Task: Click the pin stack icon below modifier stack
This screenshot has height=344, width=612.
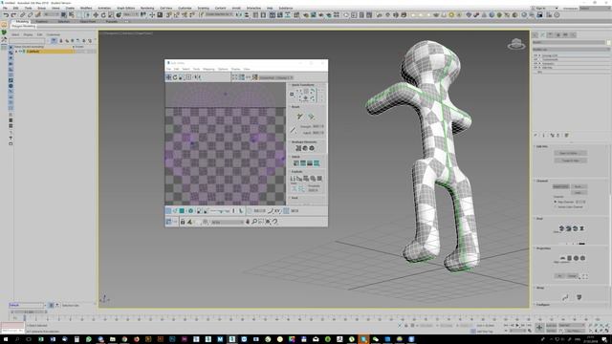Action: click(535, 136)
